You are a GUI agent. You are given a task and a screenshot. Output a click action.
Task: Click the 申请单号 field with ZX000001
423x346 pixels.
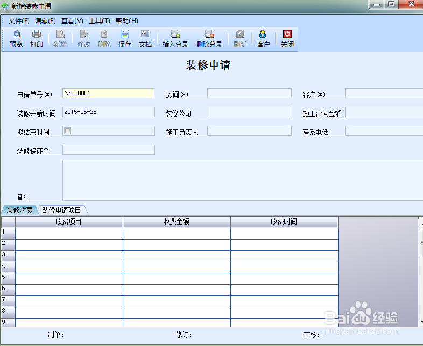click(109, 93)
